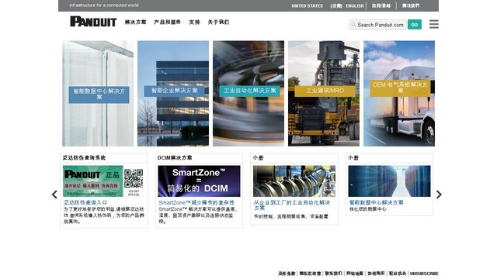This screenshot has height=279, width=497.
Task: Open the 支持 menu
Action: point(194,22)
